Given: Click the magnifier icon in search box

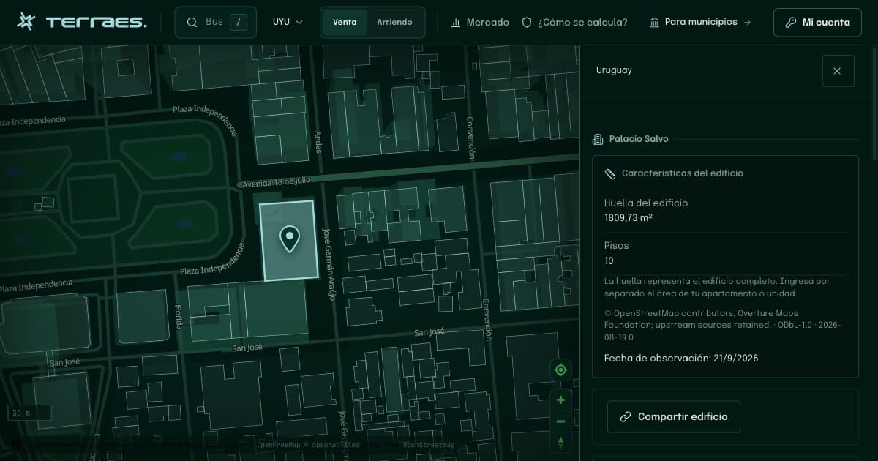Looking at the screenshot, I should [x=192, y=23].
